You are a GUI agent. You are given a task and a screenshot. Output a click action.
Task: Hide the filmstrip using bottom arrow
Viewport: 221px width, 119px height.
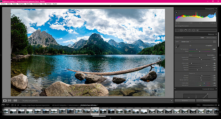pos(110,118)
